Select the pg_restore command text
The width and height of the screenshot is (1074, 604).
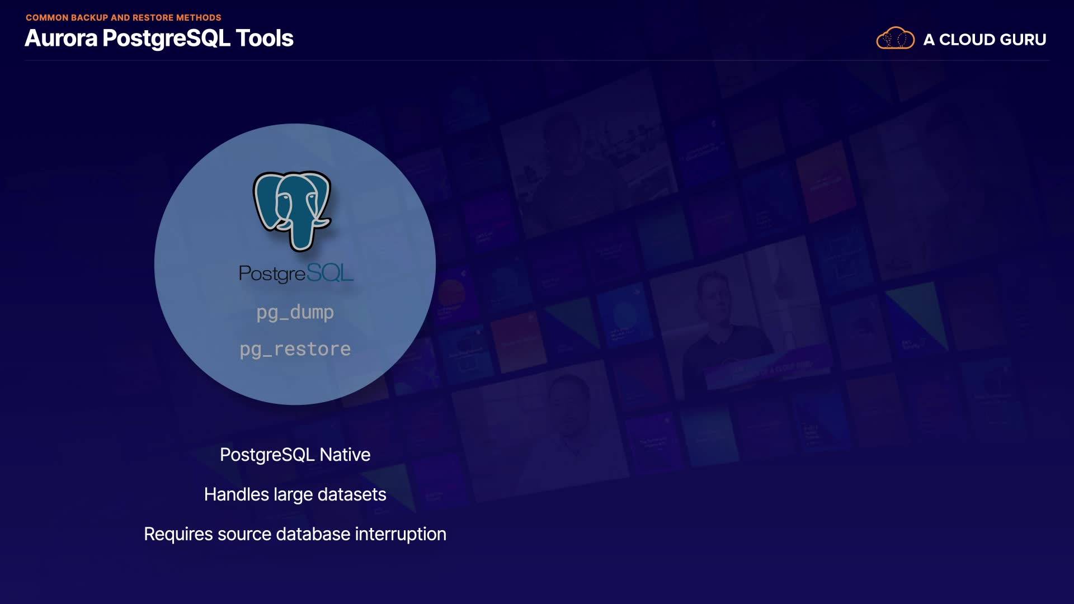tap(295, 350)
